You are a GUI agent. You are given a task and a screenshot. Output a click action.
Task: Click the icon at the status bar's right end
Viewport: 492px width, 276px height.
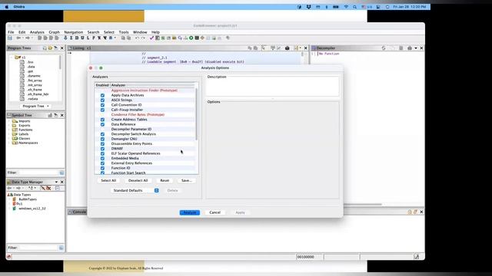click(x=417, y=257)
